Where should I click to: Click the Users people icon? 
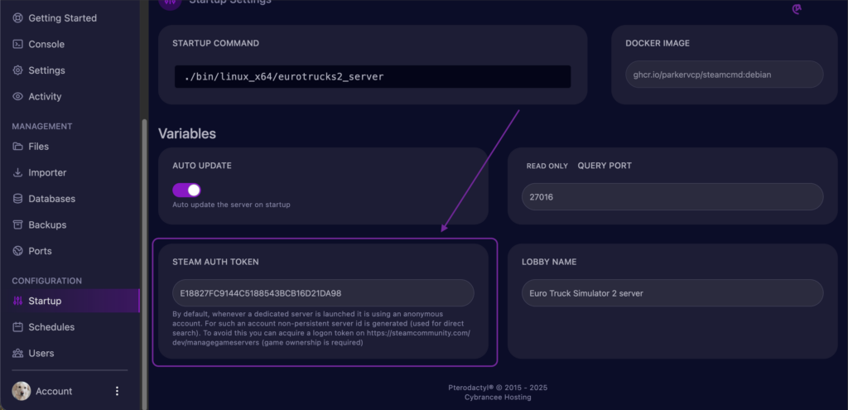coord(18,353)
